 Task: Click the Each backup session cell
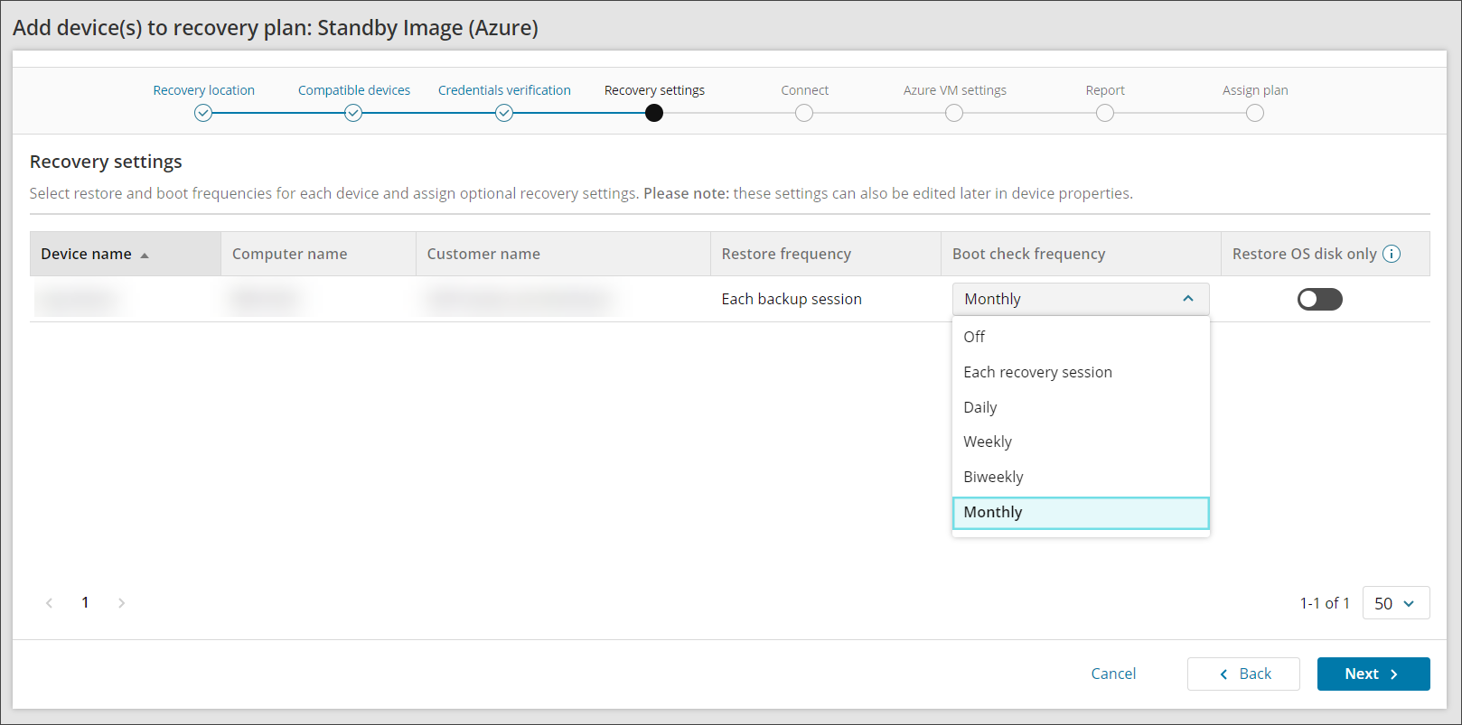pos(792,299)
